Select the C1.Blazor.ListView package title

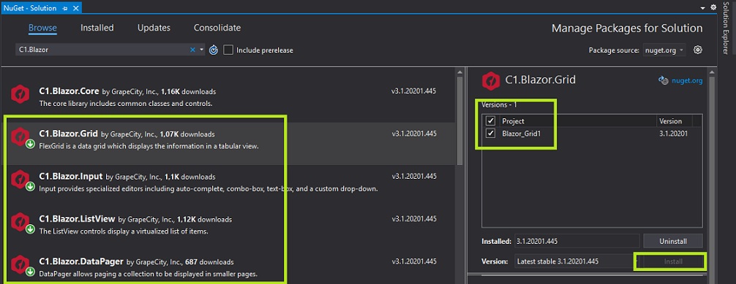78,219
